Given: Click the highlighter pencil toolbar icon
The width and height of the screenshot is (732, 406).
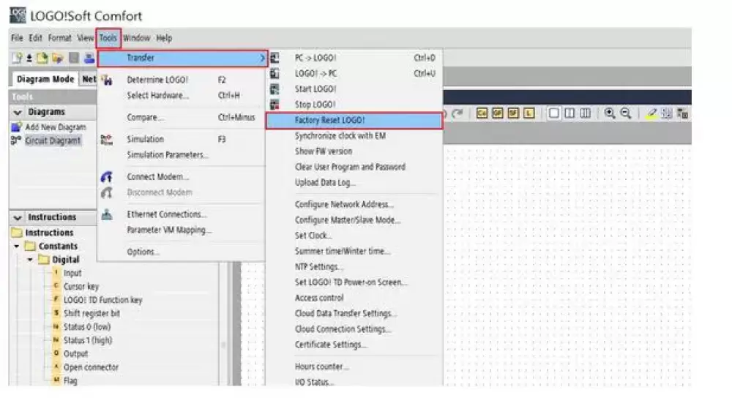Looking at the screenshot, I should point(651,113).
